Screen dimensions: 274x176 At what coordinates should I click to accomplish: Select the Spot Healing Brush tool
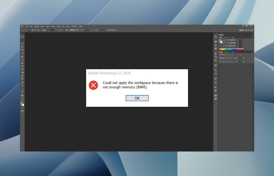click(22, 57)
